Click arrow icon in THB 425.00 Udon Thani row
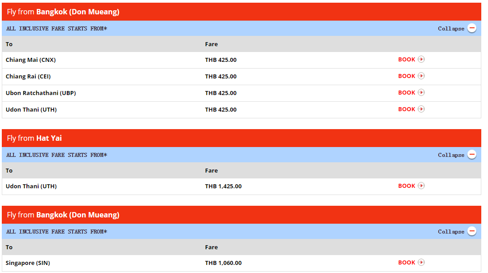 421,109
